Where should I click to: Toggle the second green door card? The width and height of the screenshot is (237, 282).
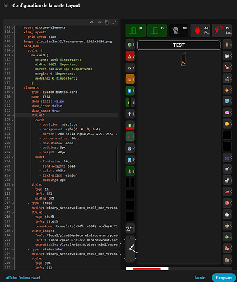click(157, 30)
